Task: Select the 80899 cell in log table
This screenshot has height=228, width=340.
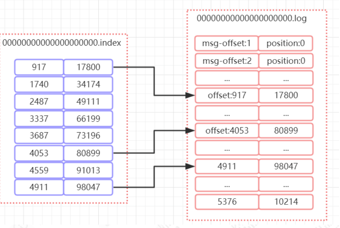Action: [286, 130]
